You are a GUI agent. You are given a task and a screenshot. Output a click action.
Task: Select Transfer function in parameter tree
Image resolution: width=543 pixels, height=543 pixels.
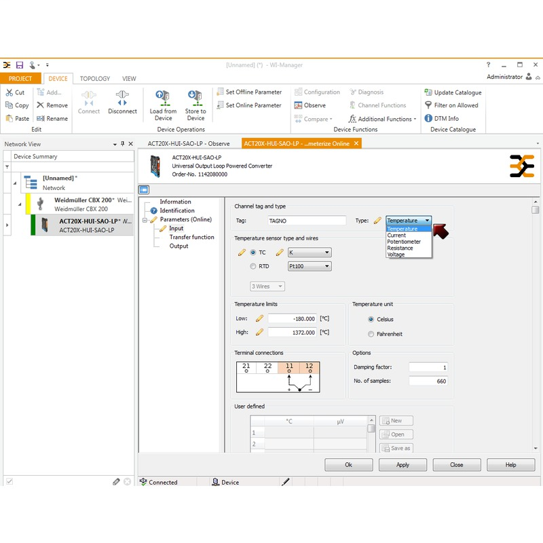click(191, 237)
